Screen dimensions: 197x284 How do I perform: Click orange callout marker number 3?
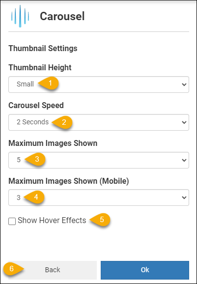click(x=35, y=159)
